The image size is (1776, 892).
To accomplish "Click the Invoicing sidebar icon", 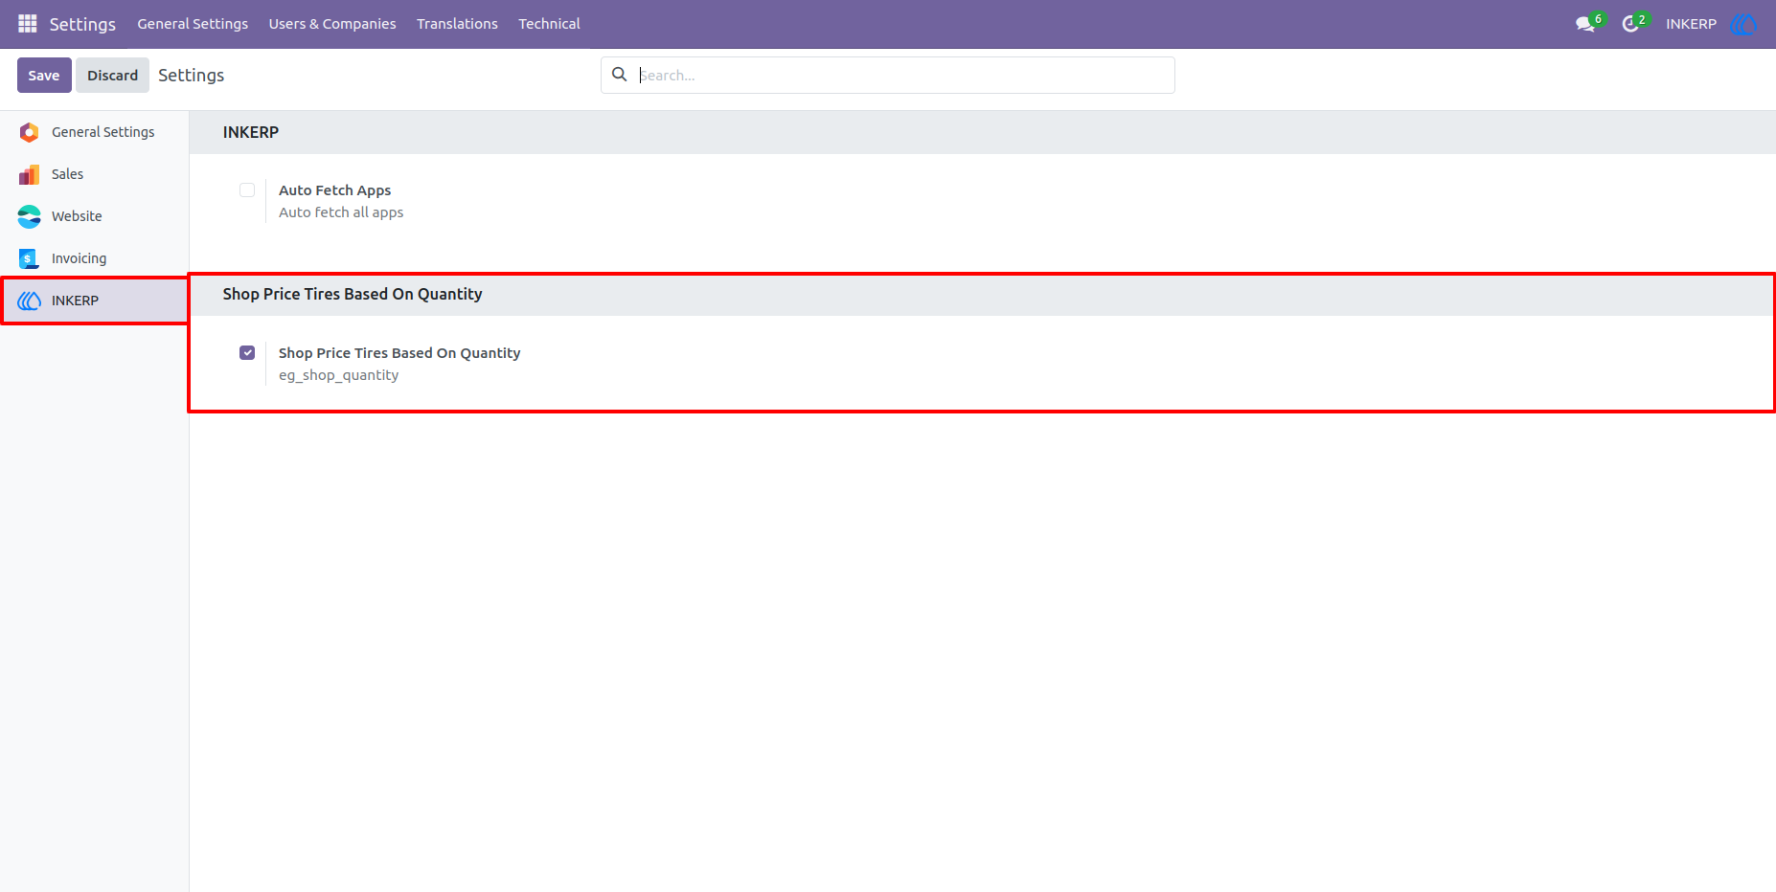I will (x=30, y=258).
